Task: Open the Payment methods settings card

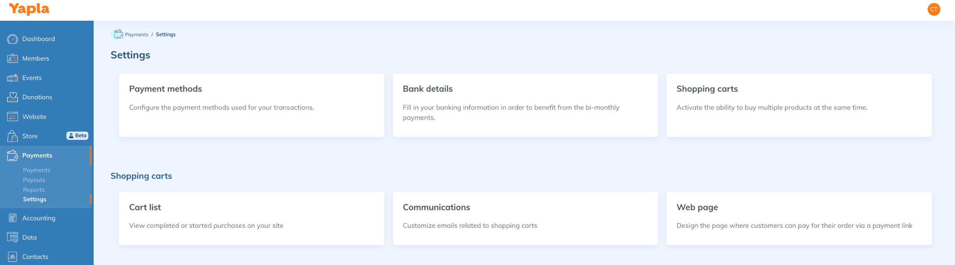Action: pyautogui.click(x=251, y=105)
